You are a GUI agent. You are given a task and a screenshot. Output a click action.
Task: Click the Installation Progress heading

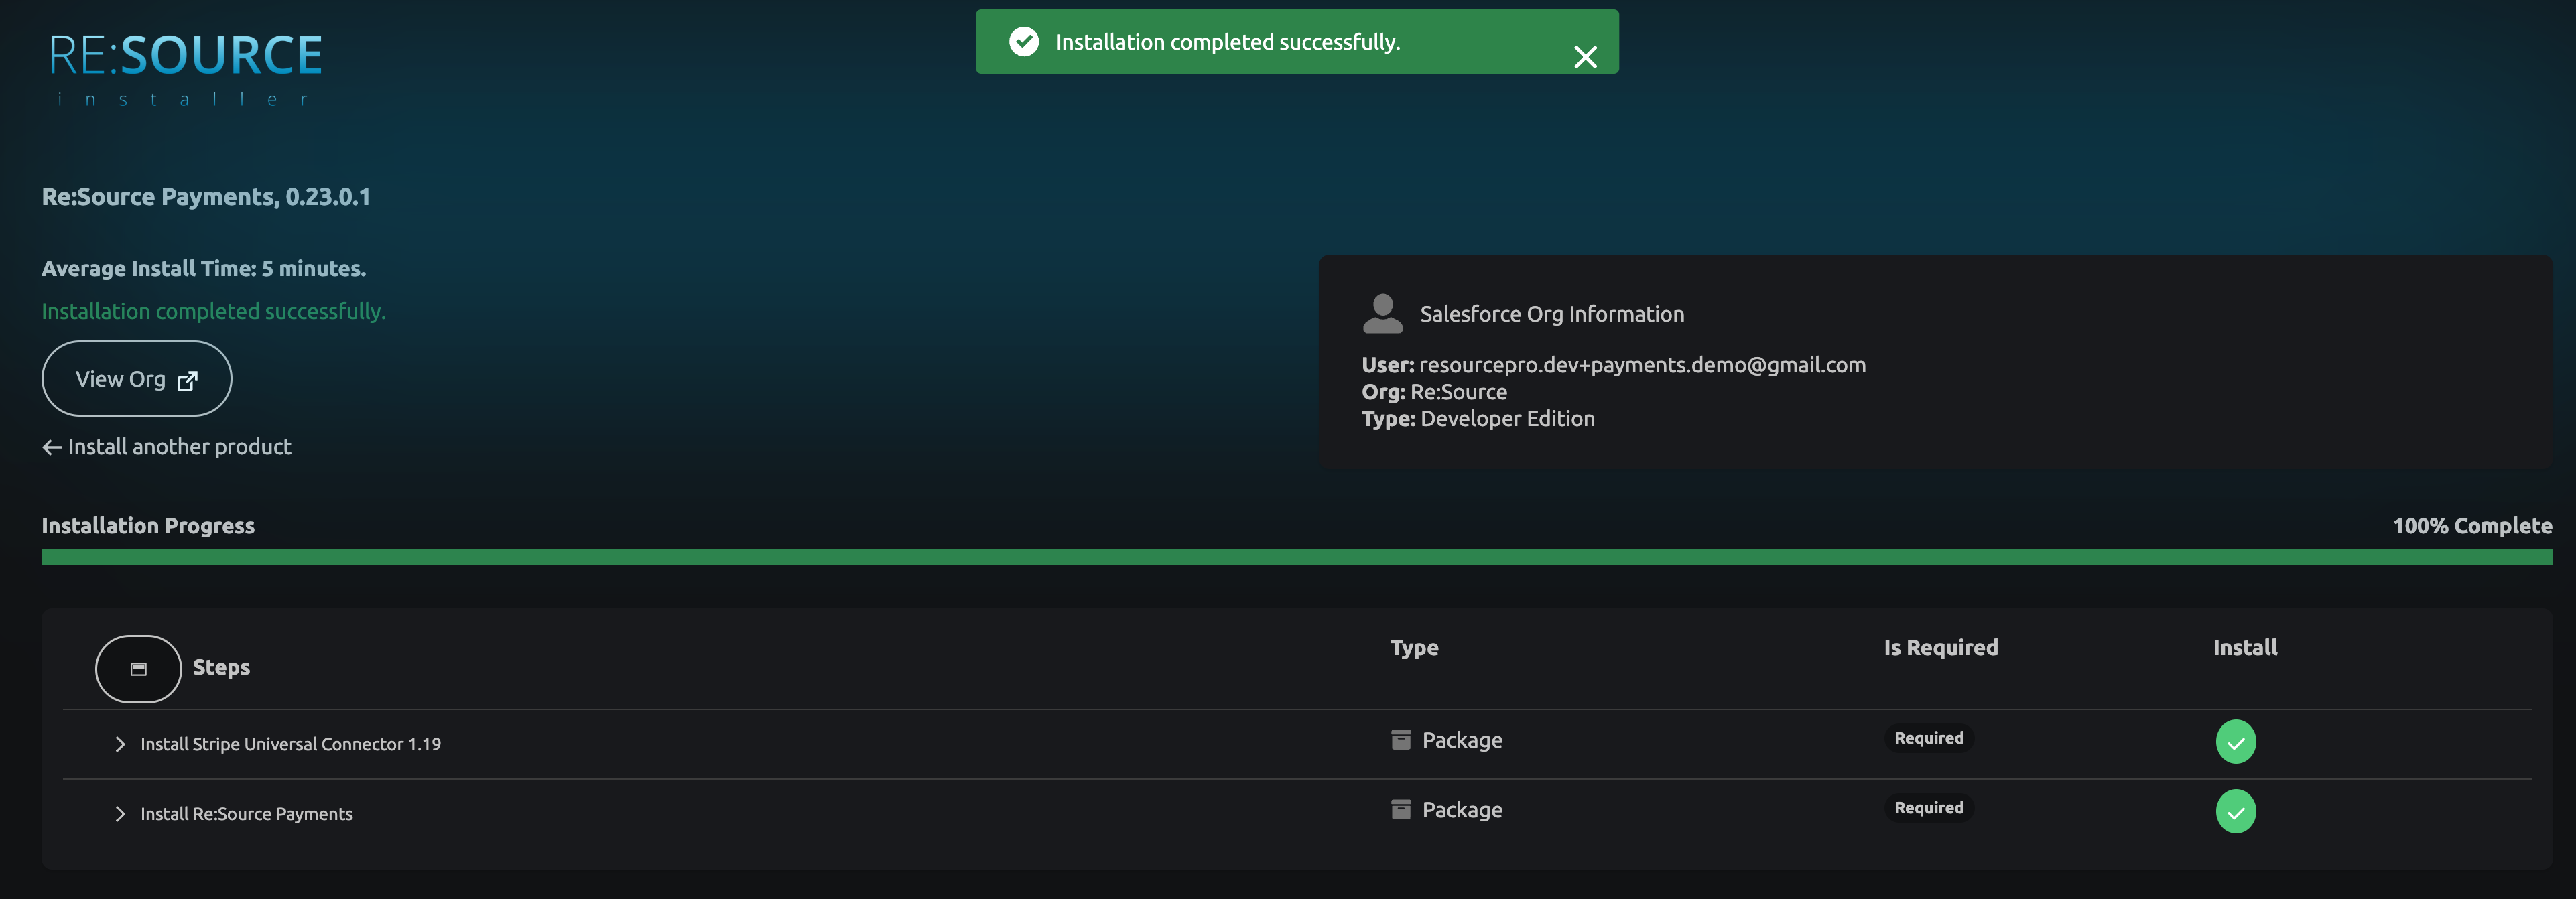coord(148,526)
